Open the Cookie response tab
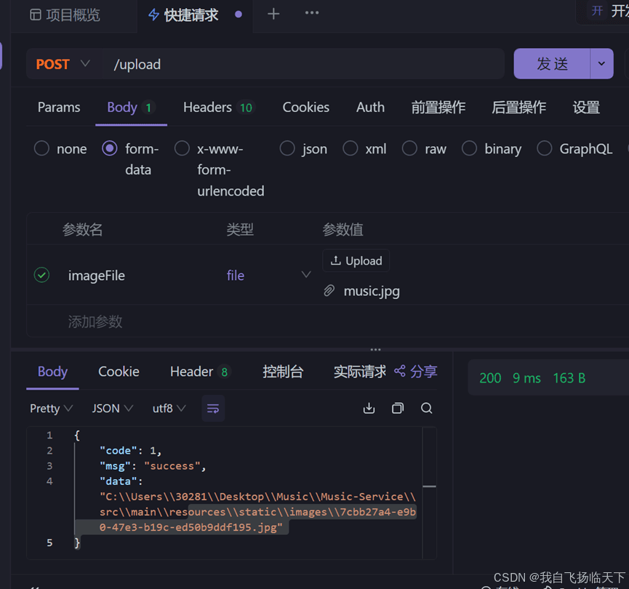 click(x=119, y=372)
